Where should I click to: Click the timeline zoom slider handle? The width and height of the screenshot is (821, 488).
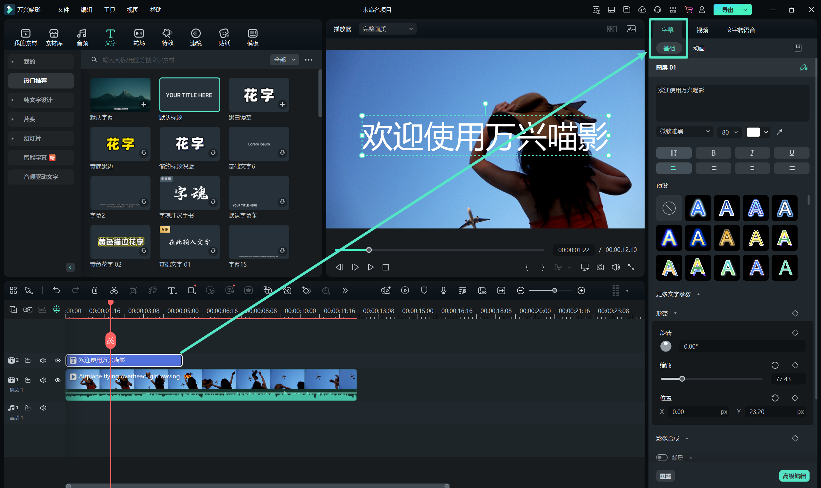click(555, 290)
